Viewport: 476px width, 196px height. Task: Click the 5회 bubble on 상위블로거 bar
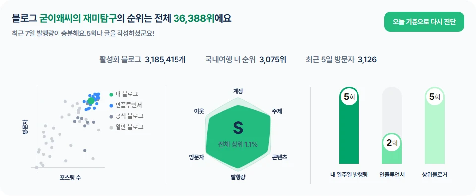tap(434, 97)
